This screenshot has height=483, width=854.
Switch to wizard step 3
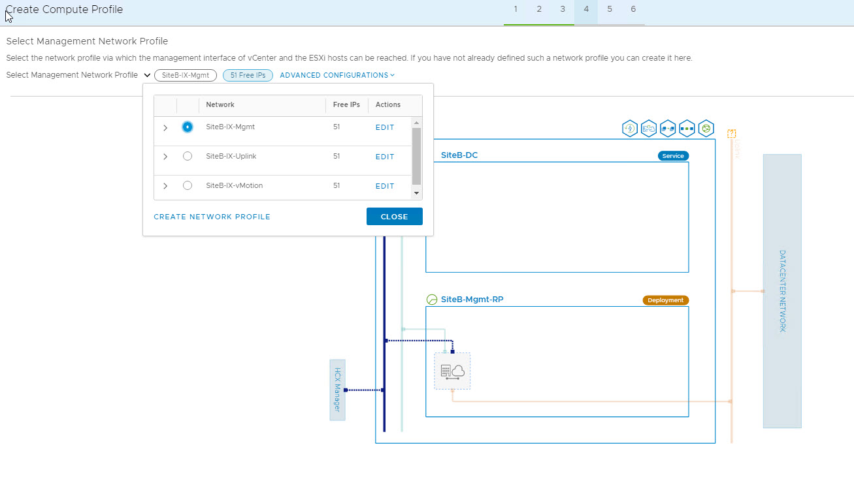(x=563, y=9)
